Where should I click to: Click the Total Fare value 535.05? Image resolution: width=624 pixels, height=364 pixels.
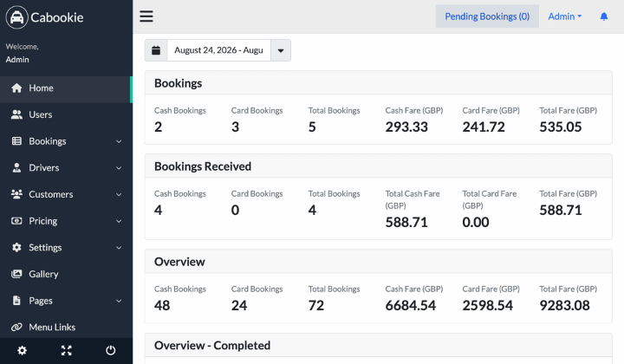coord(561,127)
